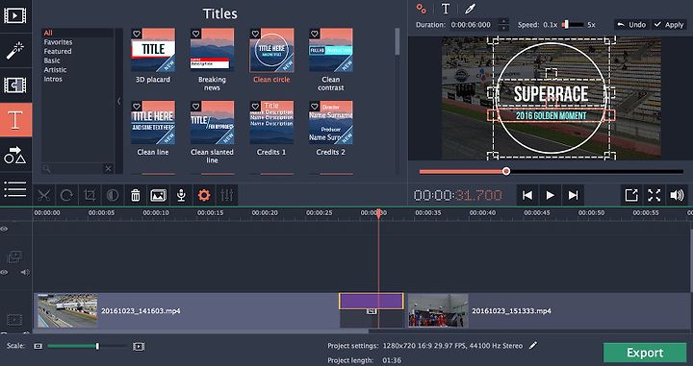Screen dimensions: 693x366
Task: Select the 3D placard title thumbnail
Action: (153, 50)
